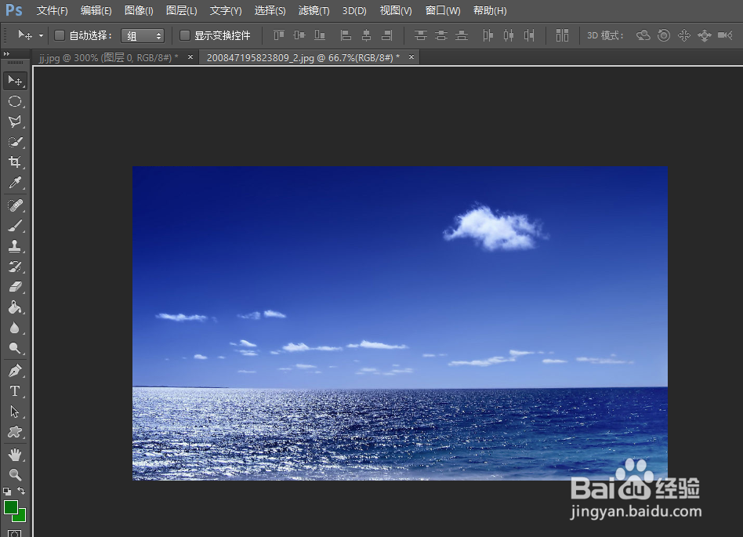
Task: Close the jj.jpg document tab
Action: [190, 57]
